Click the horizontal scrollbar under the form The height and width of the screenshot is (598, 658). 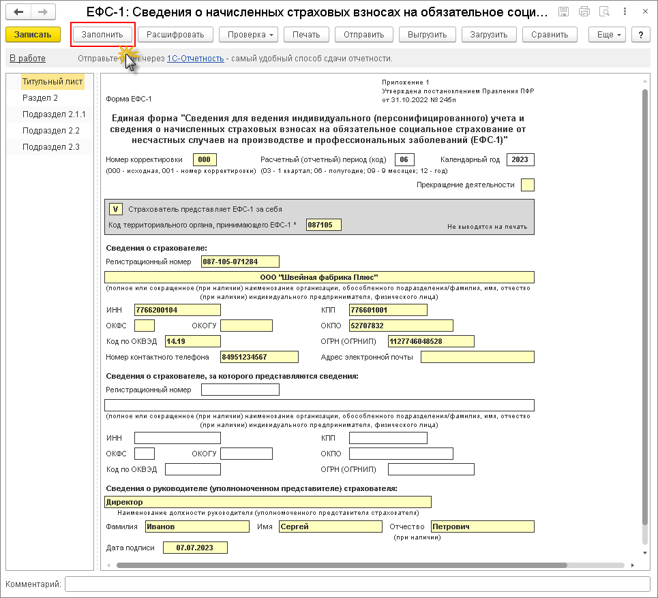click(341, 565)
